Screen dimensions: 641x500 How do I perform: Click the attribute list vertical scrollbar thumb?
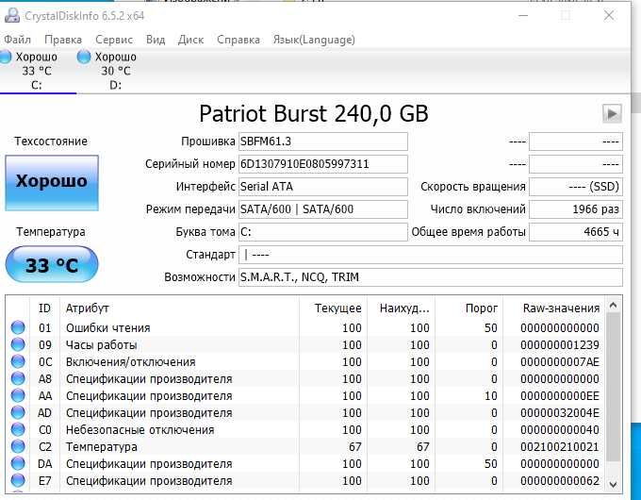click(613, 387)
